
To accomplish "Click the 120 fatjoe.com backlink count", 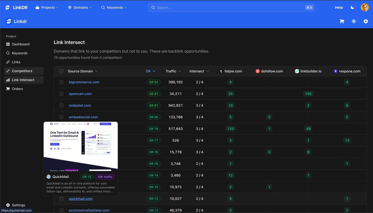I will (231, 129).
